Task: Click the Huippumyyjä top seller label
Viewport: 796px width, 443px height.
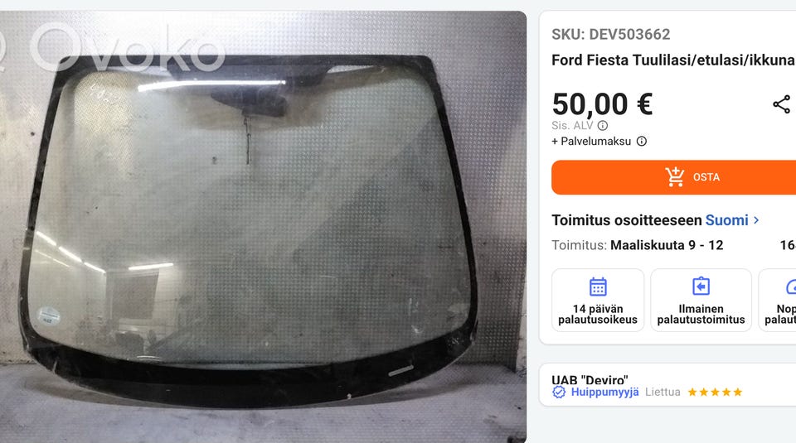Action: point(604,392)
